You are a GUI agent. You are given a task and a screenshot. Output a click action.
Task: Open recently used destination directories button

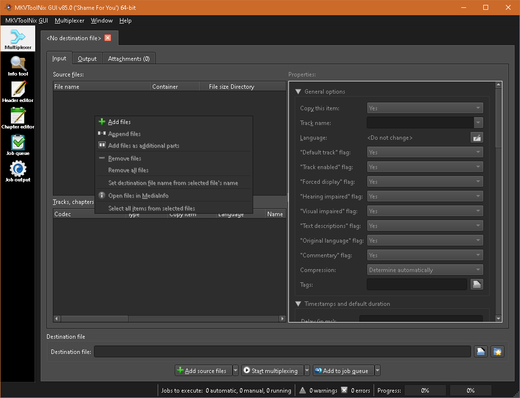tap(497, 351)
